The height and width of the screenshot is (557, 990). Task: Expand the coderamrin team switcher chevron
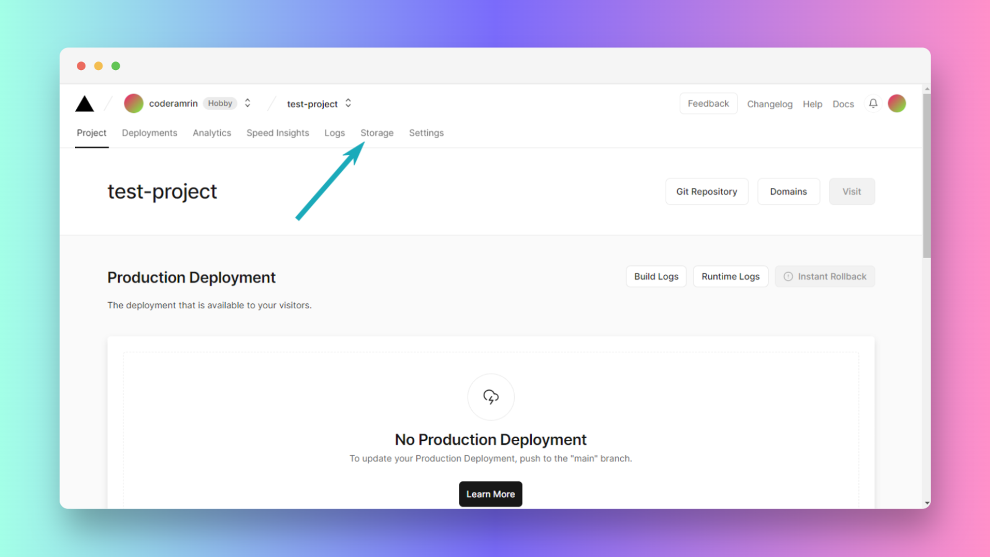247,103
